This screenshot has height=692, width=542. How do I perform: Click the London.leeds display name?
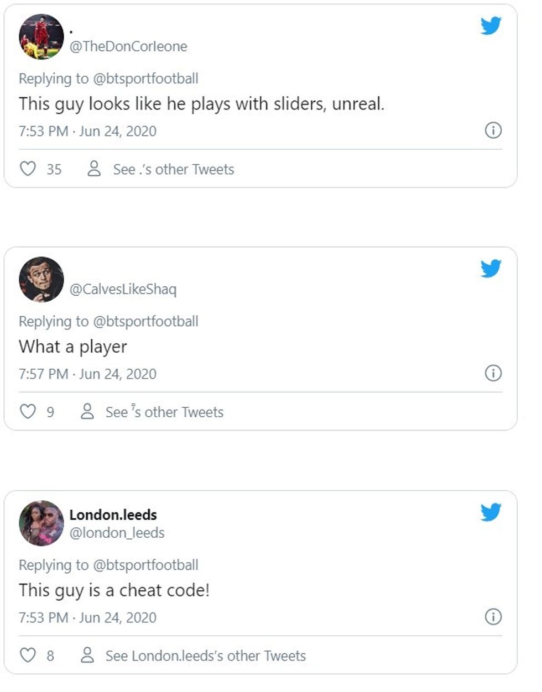click(x=113, y=515)
